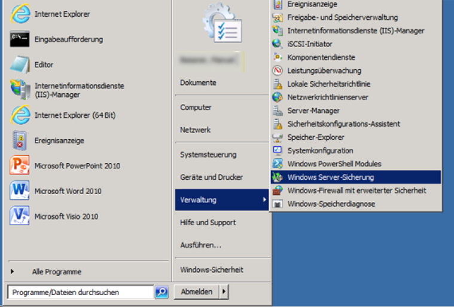Click Windows-Firewall brick wall icon
454x307 pixels.
click(278, 190)
